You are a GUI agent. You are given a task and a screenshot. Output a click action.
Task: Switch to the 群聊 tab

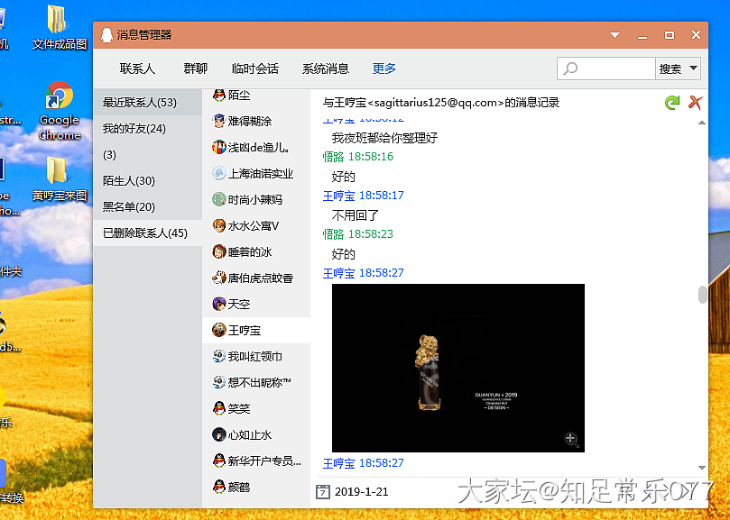point(196,68)
